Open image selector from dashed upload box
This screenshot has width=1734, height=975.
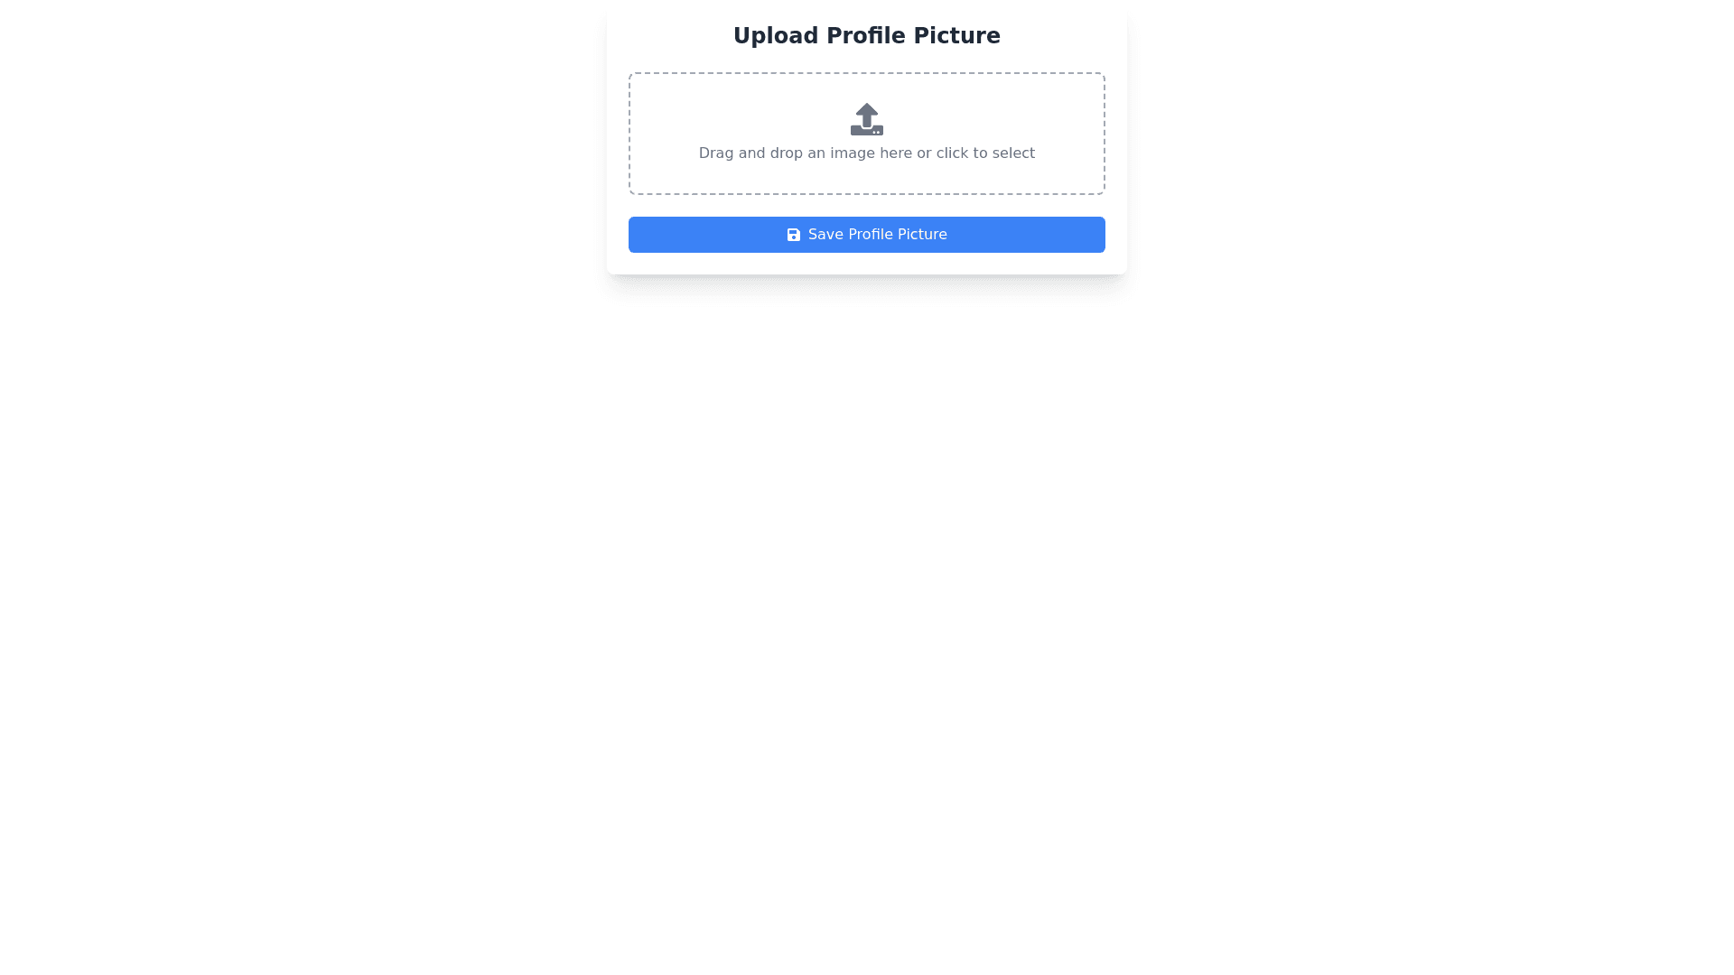867,134
